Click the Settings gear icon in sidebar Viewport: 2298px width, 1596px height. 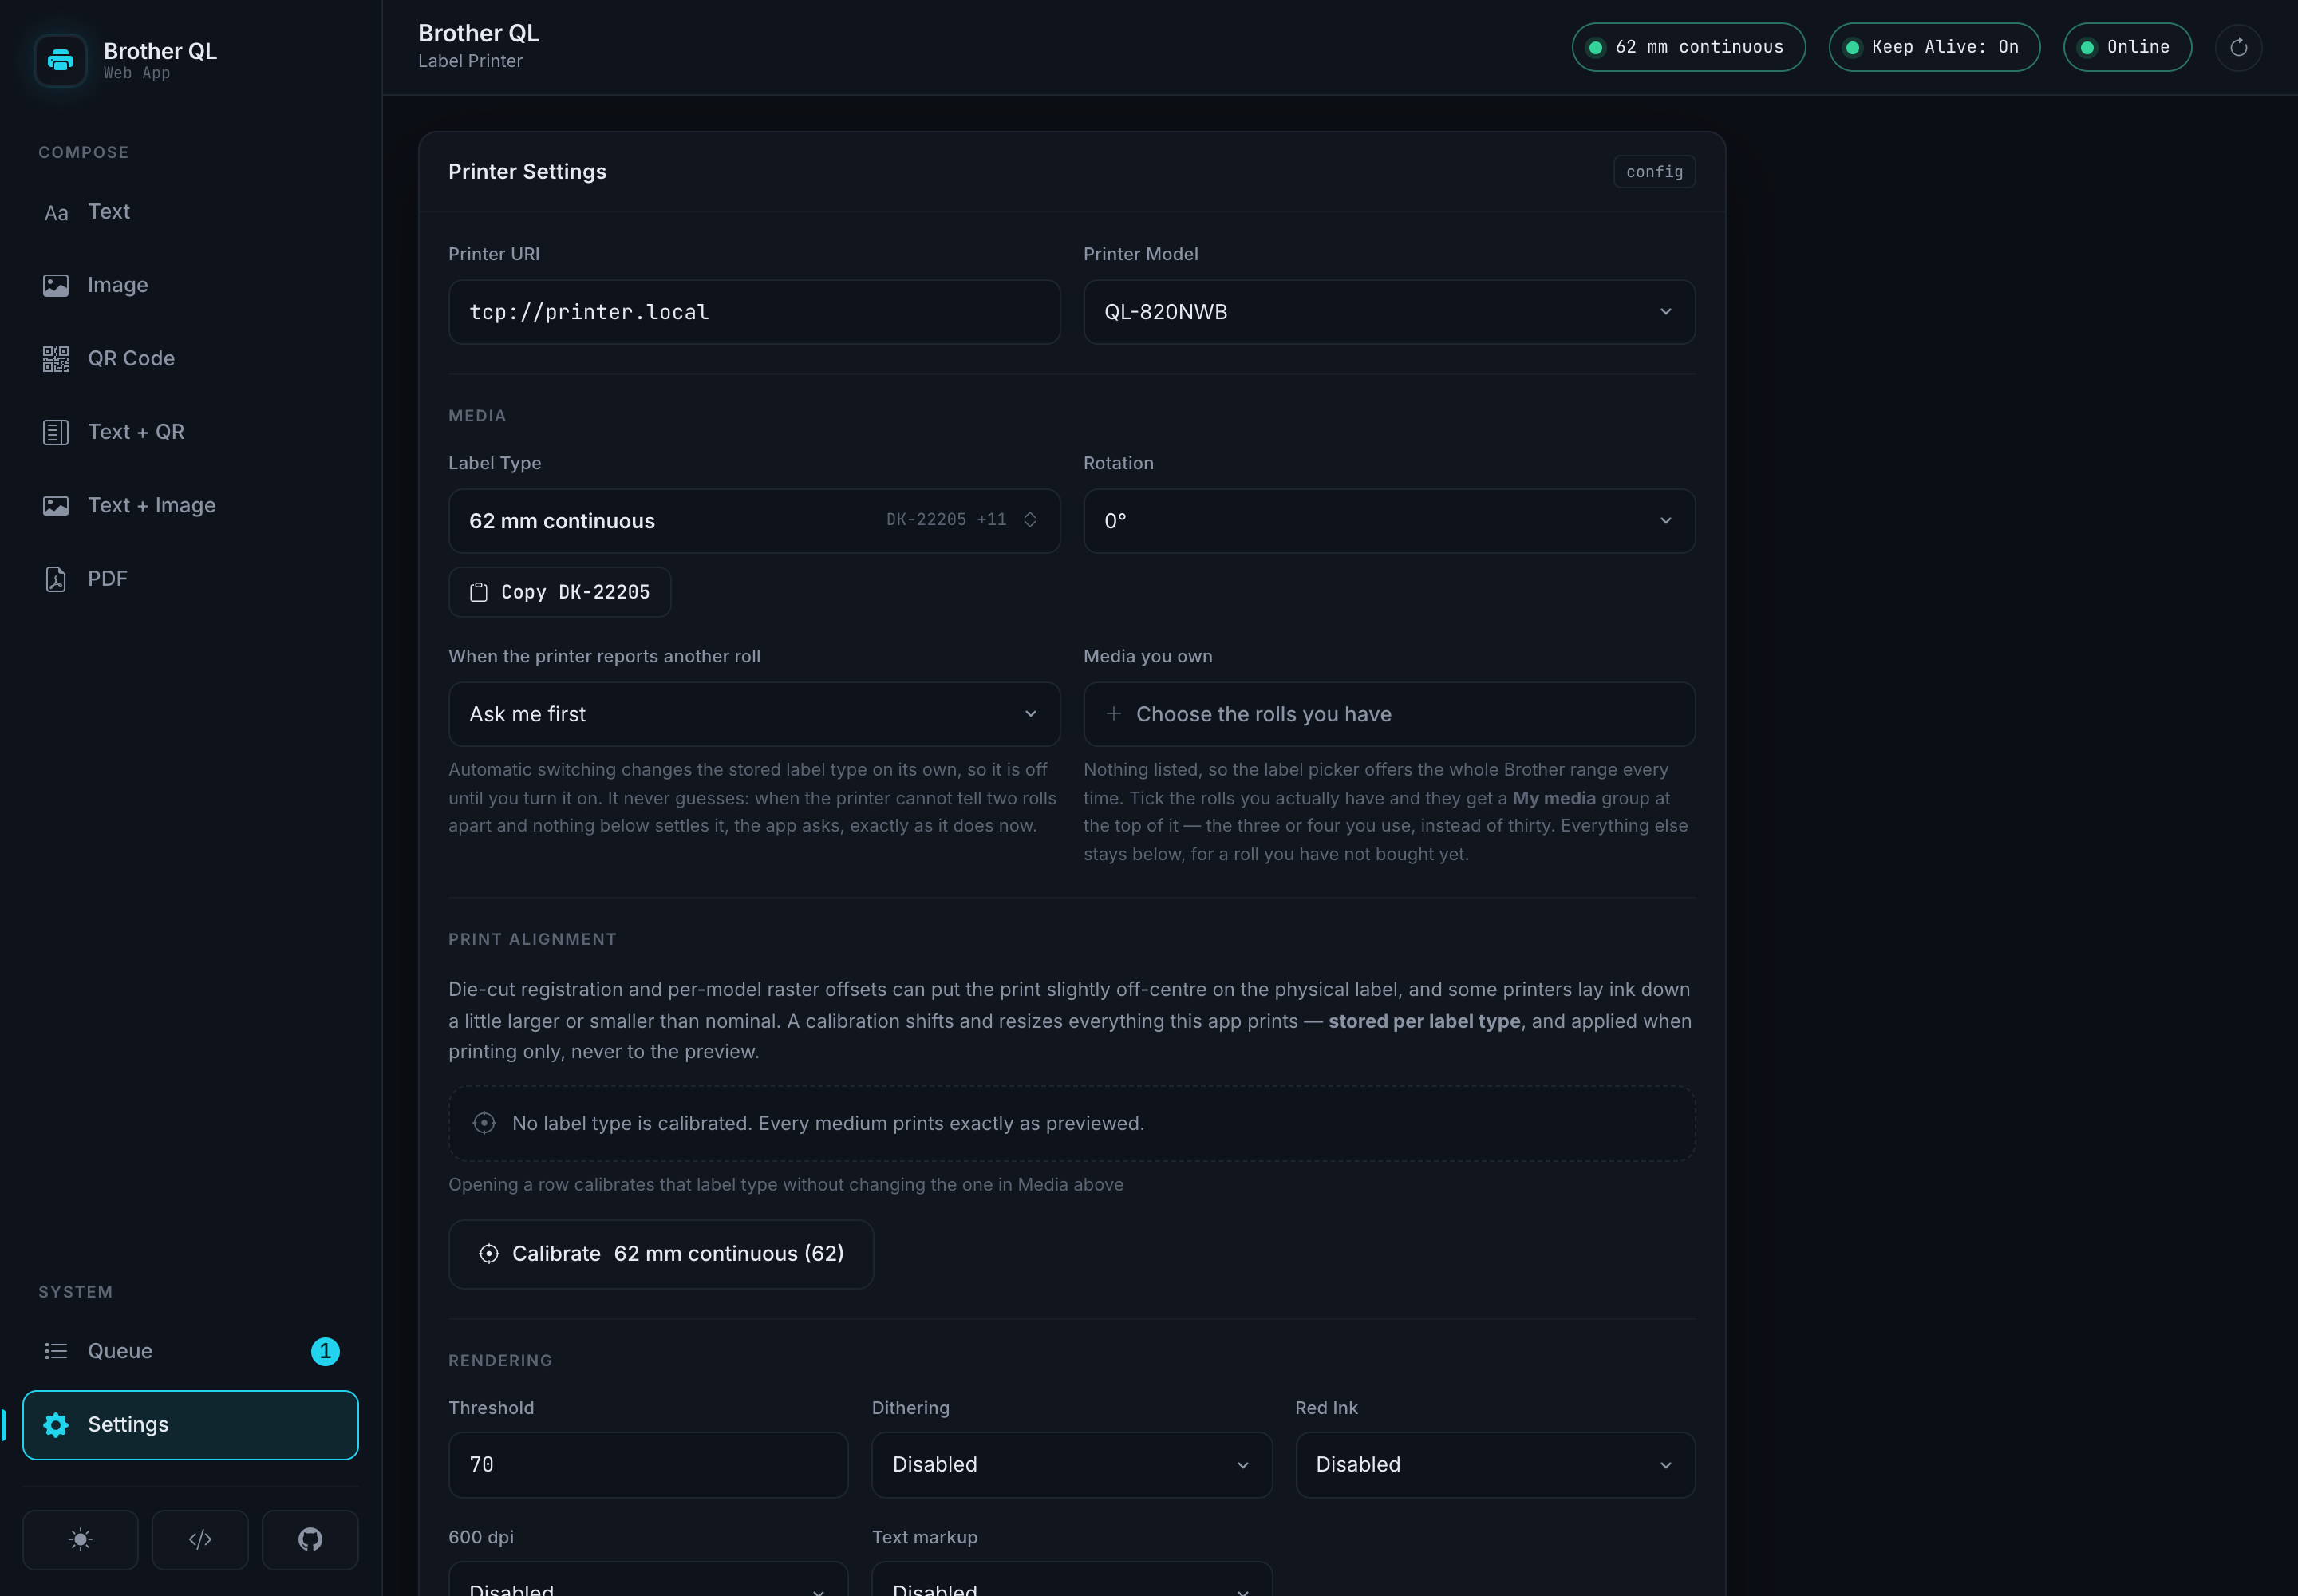tap(56, 1425)
